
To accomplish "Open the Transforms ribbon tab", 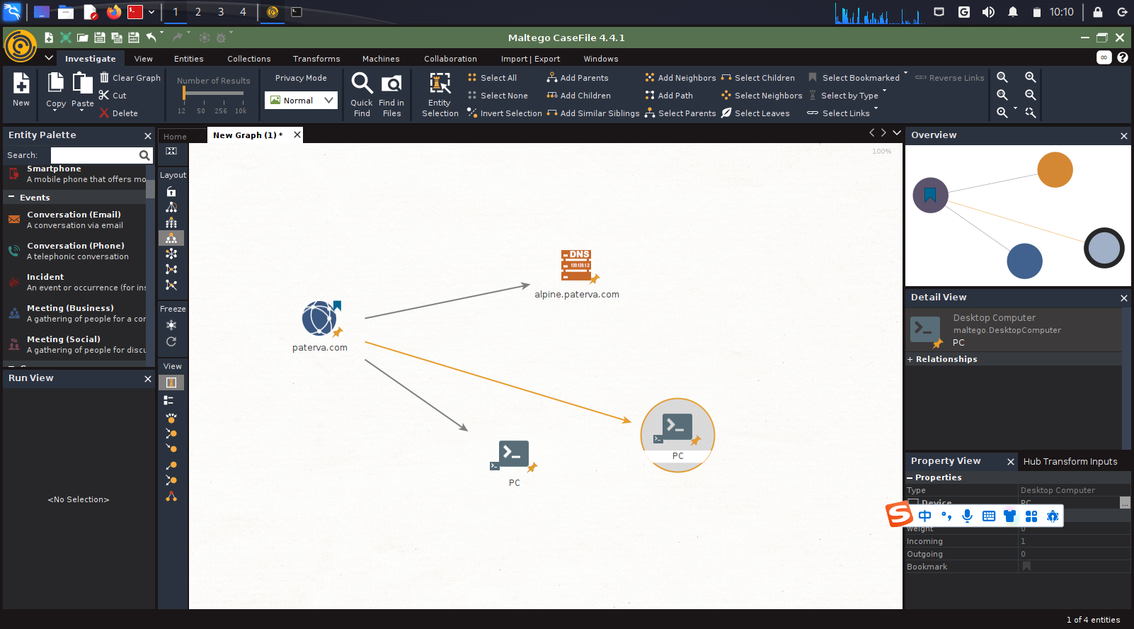I will pos(316,59).
